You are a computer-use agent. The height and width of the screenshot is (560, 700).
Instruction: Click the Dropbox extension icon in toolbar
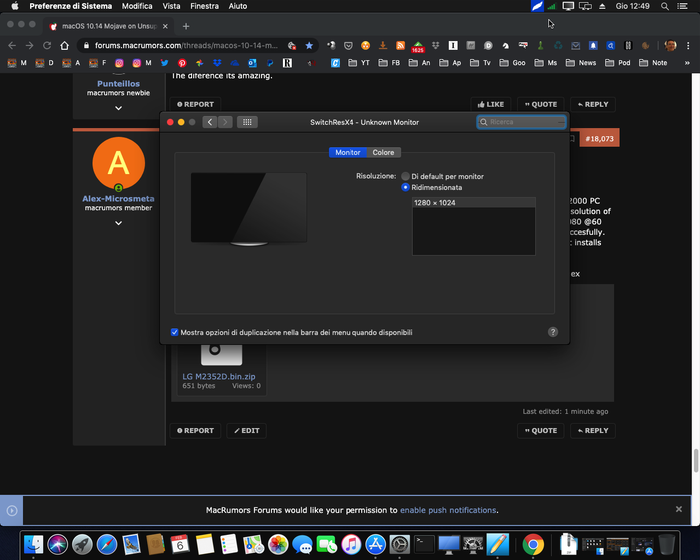point(436,45)
